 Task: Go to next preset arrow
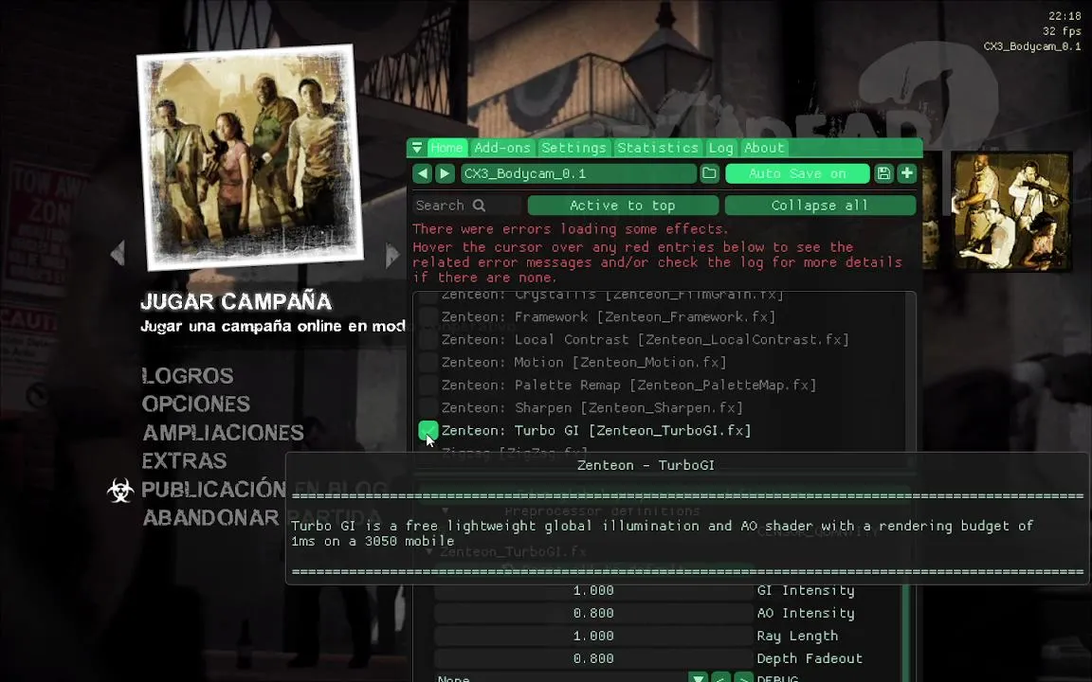coord(445,173)
